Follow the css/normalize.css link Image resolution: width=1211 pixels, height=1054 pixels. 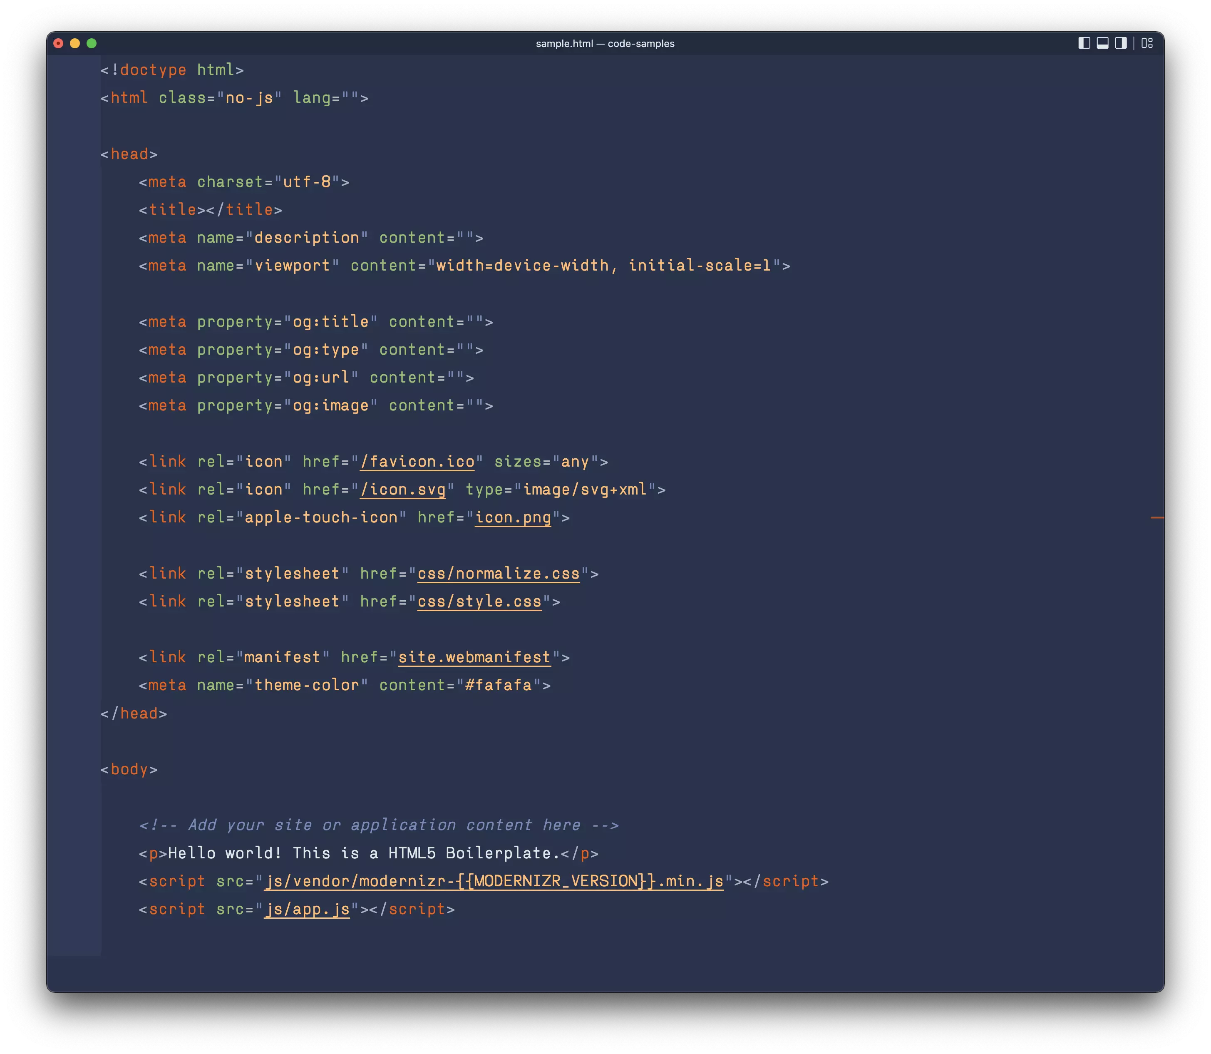(x=499, y=574)
